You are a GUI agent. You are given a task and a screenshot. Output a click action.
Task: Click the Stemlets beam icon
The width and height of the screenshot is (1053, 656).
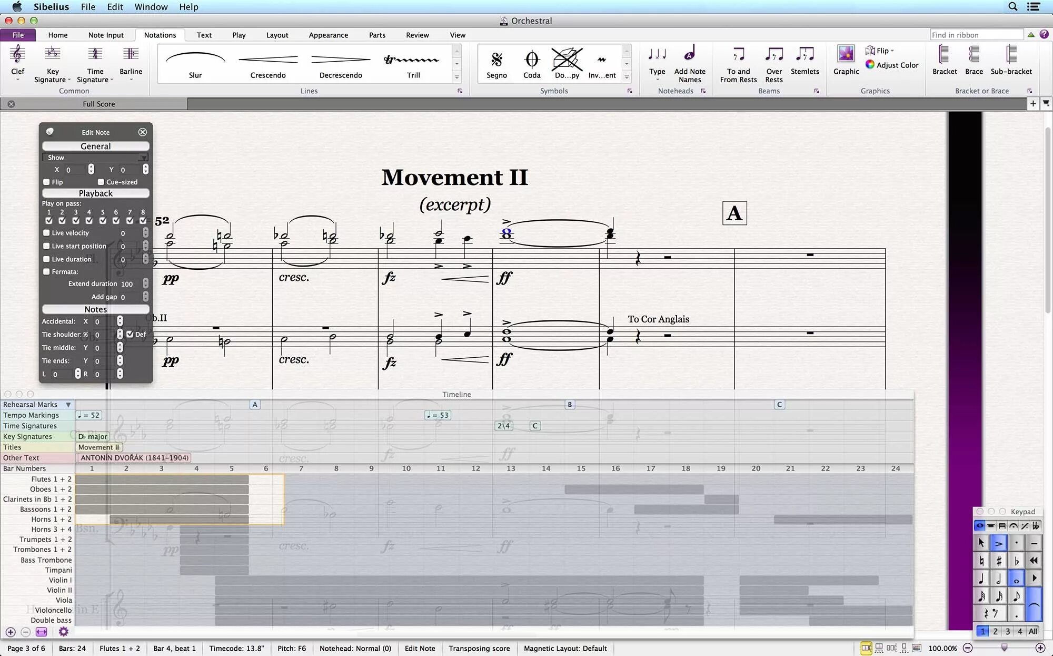[804, 54]
